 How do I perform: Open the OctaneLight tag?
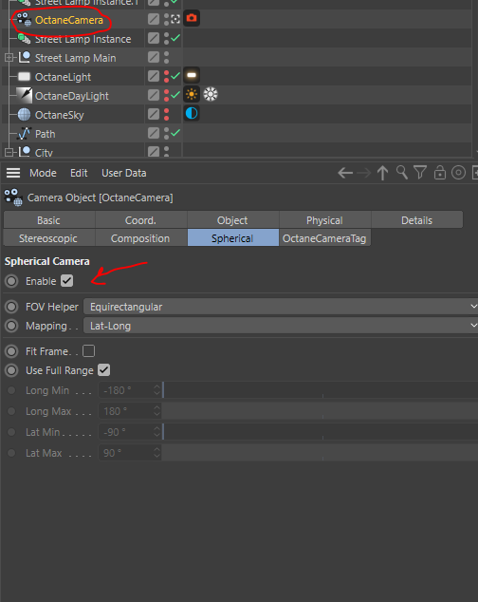point(192,75)
